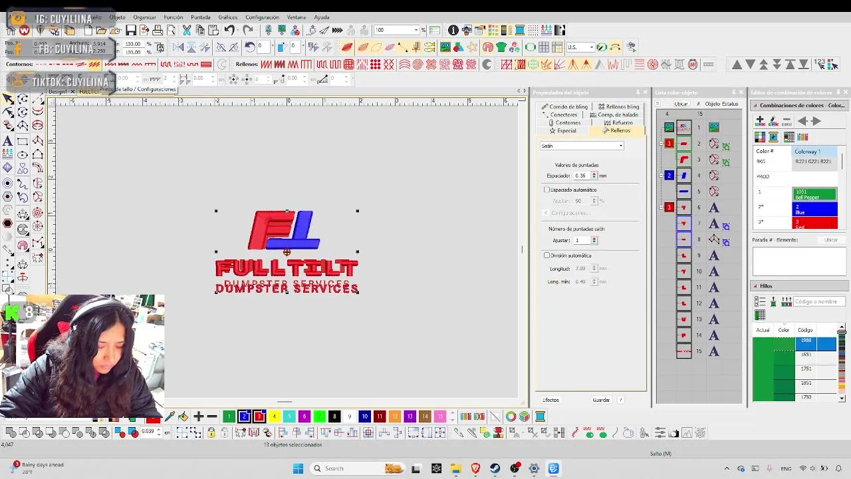Select yellow color 4 in the palette bar
The height and width of the screenshot is (479, 851).
pyautogui.click(x=274, y=416)
